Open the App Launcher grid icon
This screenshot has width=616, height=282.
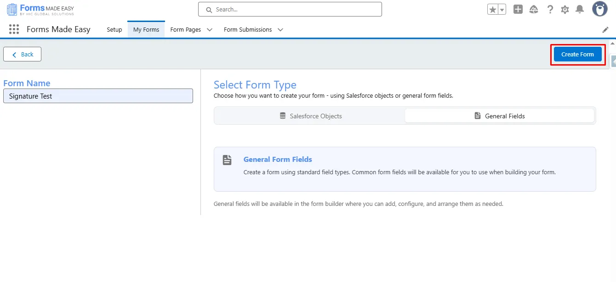click(x=14, y=29)
